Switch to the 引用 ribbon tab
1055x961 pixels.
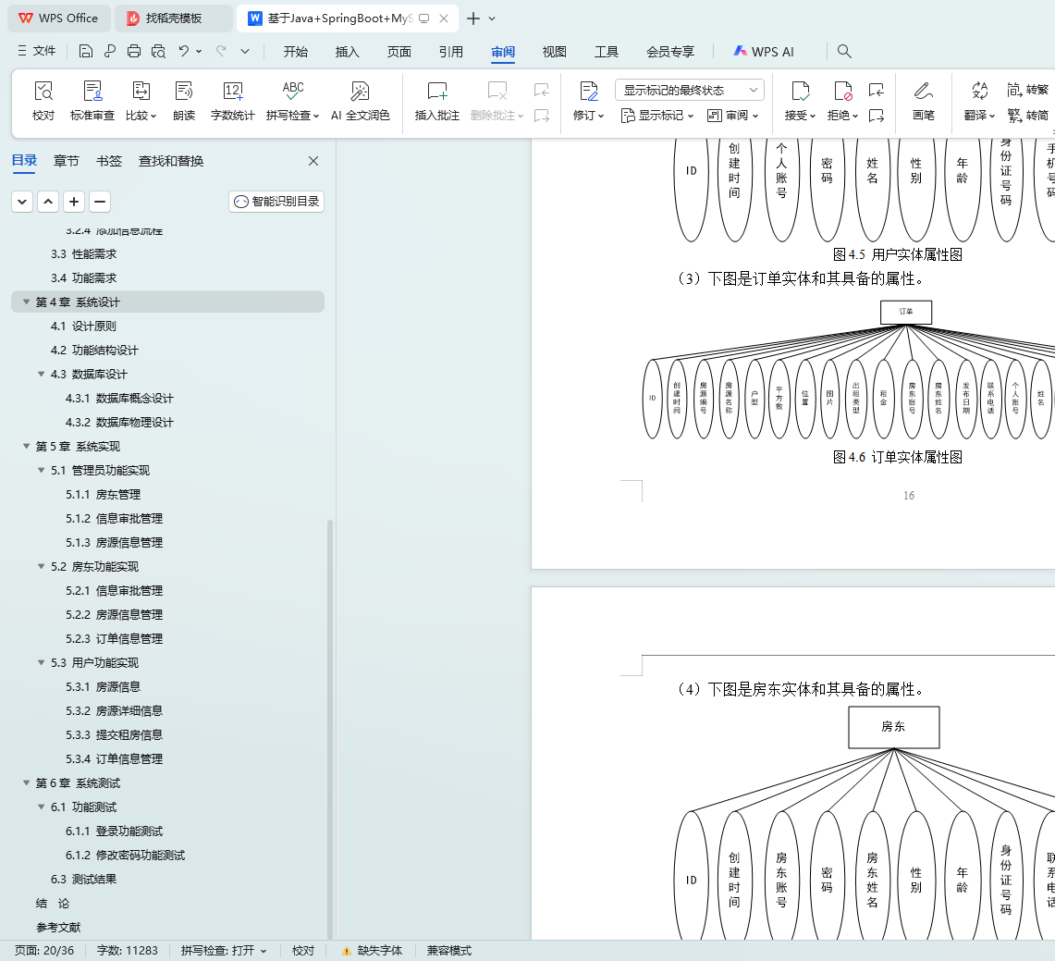coord(451,52)
